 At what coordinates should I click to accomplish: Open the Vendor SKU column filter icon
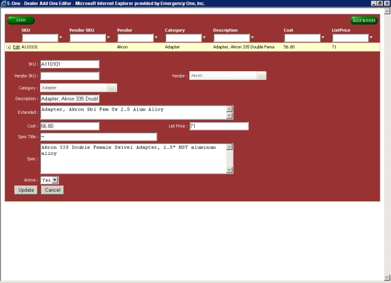click(x=108, y=38)
